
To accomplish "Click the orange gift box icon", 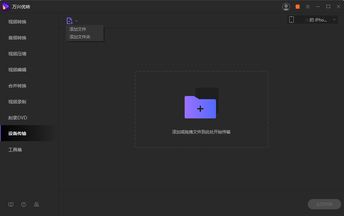I will [x=298, y=6].
